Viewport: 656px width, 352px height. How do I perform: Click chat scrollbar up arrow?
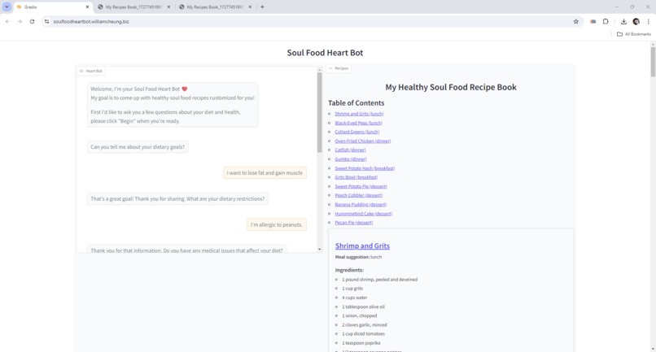coord(320,70)
